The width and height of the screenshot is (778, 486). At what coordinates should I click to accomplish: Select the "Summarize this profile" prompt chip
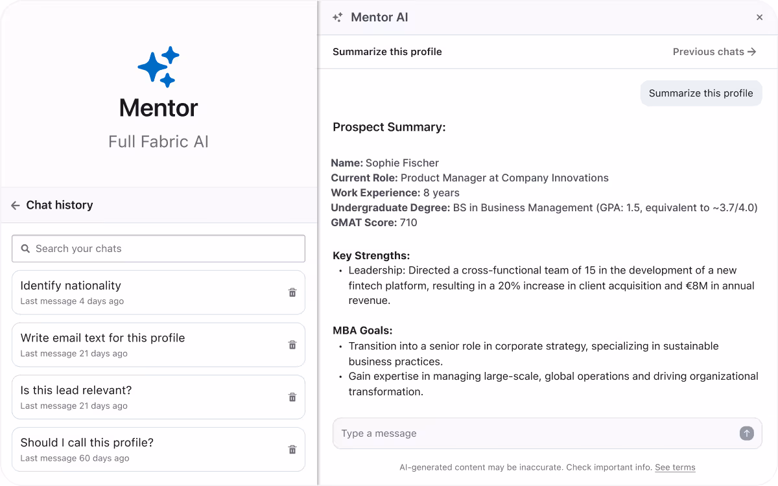click(701, 93)
